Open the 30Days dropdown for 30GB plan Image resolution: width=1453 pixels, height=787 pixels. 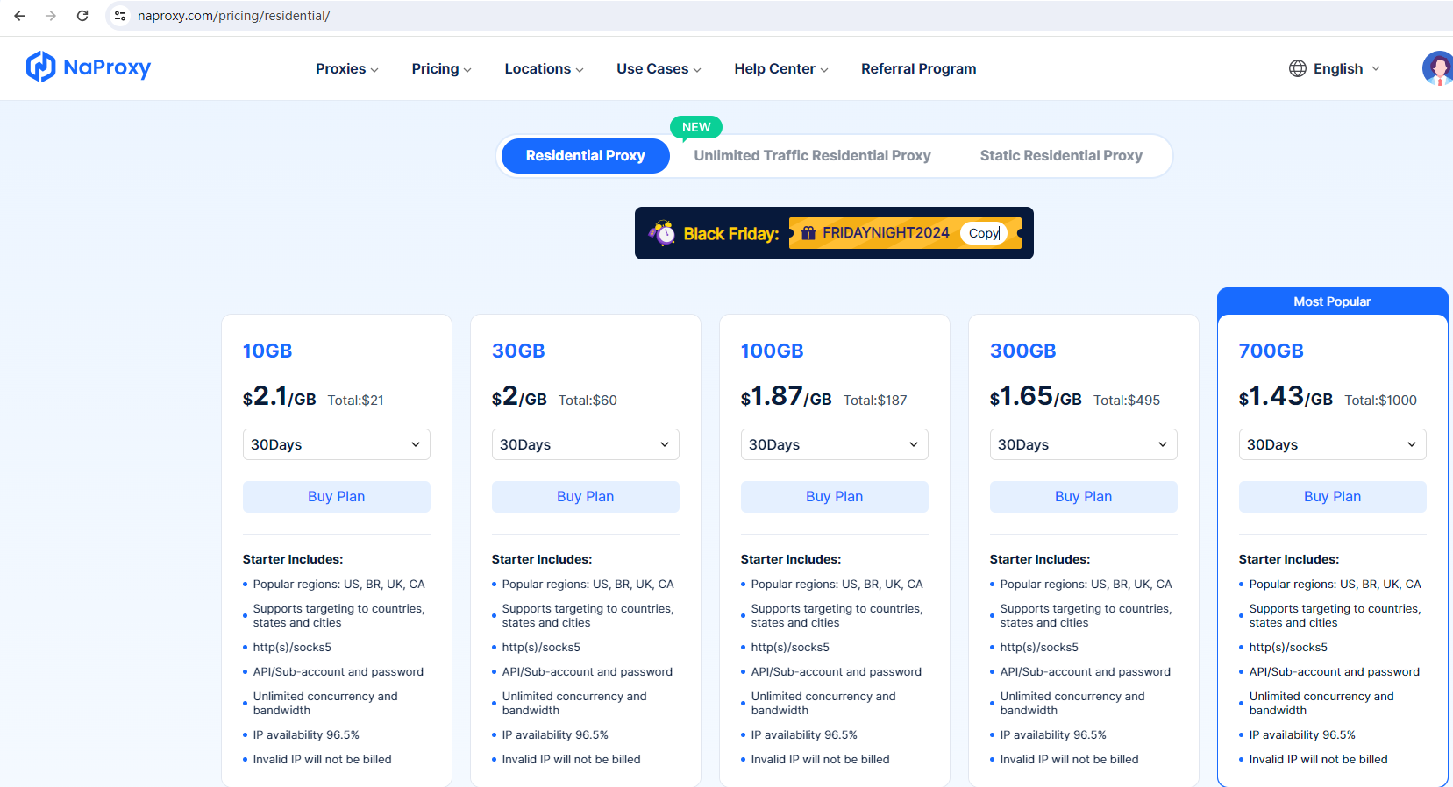point(586,444)
